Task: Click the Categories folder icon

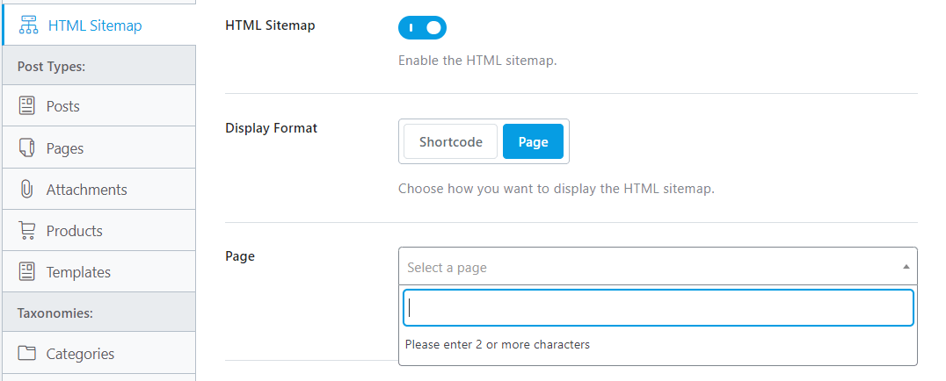Action: (x=27, y=353)
